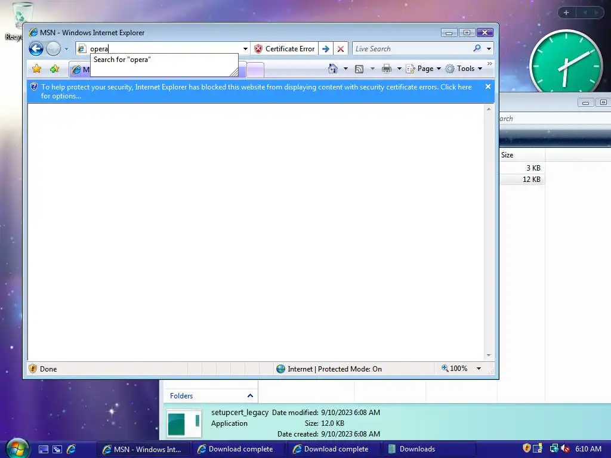Click the Go arrow button
Screen dimensions: 611x458
[326, 49]
